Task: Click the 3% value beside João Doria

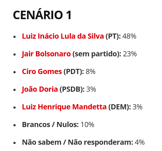Action: 91,89
